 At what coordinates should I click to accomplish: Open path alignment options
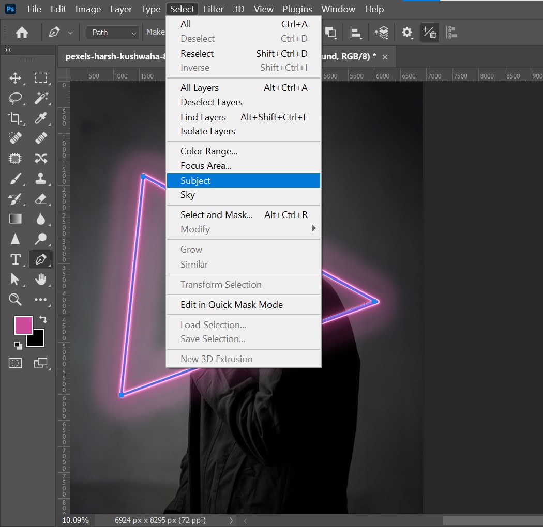coord(356,33)
